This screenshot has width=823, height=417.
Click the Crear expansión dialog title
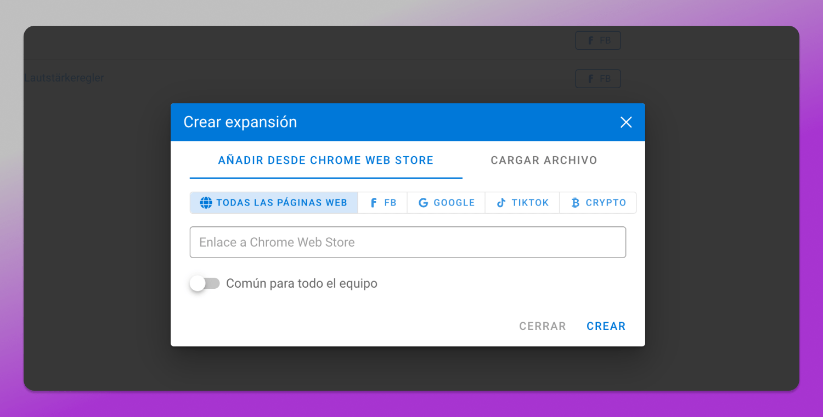click(x=240, y=122)
